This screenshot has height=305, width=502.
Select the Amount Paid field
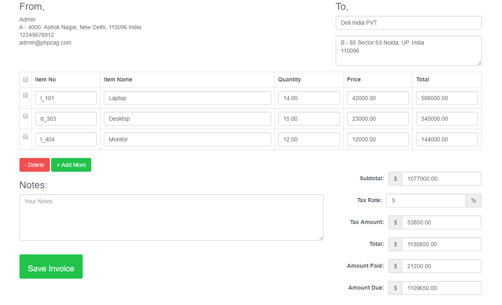[x=441, y=266]
